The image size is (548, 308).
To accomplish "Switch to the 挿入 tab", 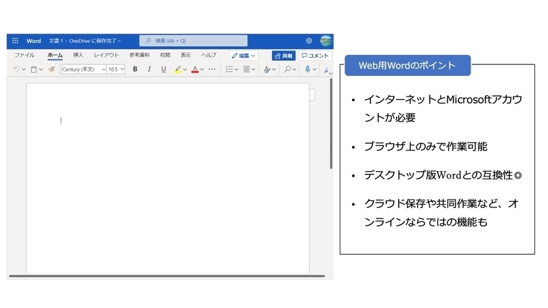I will point(78,55).
